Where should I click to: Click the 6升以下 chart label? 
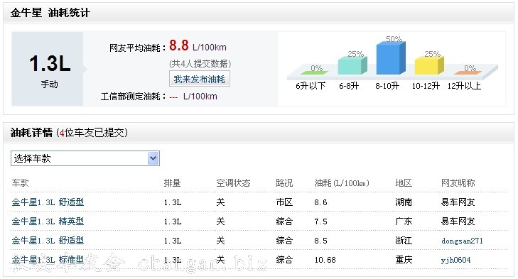(x=311, y=86)
